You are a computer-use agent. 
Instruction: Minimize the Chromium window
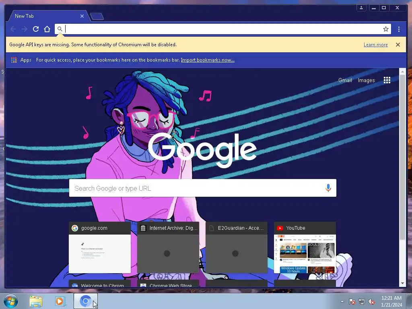click(373, 8)
